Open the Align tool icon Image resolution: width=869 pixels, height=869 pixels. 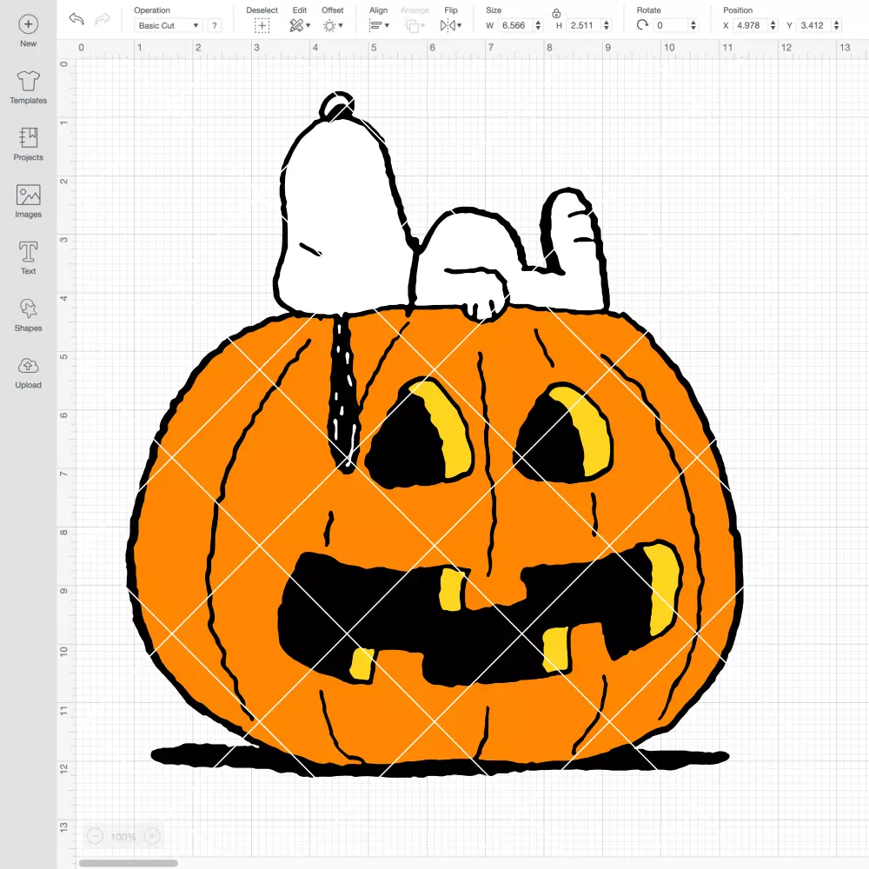click(x=375, y=25)
